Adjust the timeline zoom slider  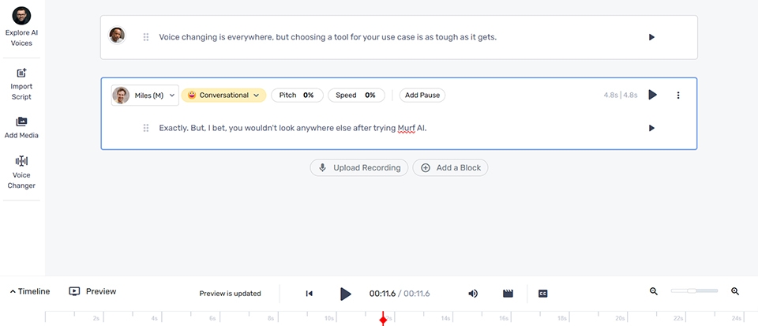click(x=694, y=290)
